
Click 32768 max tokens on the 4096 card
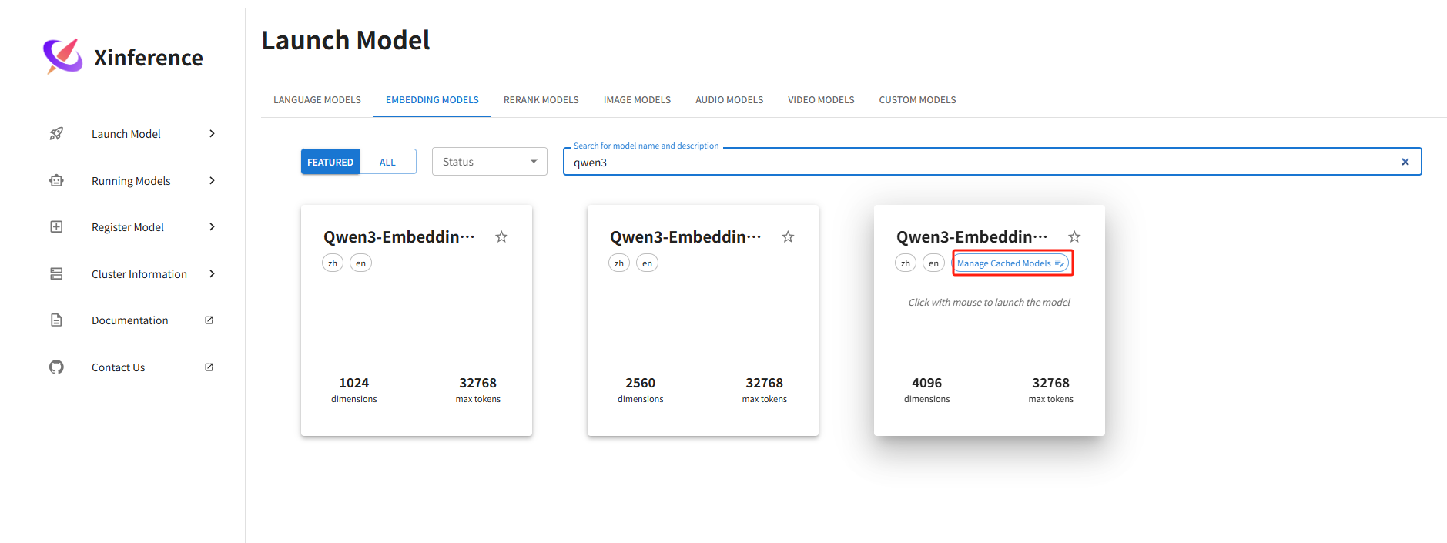tap(1050, 383)
